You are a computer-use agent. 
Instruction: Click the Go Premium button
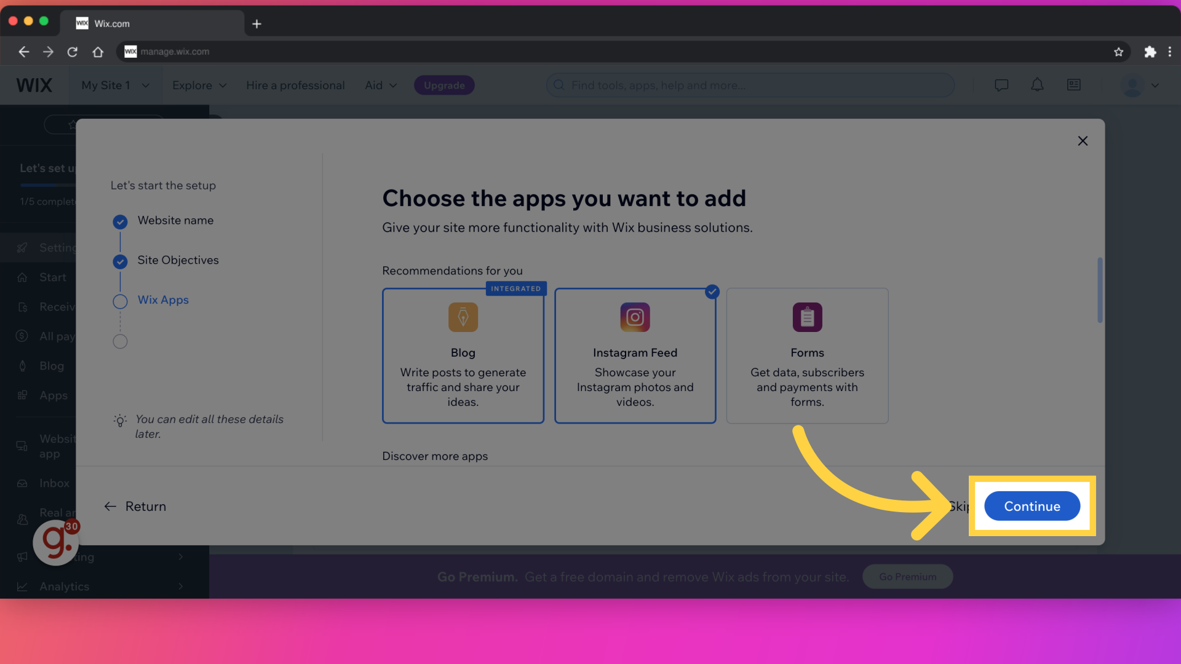tap(907, 577)
